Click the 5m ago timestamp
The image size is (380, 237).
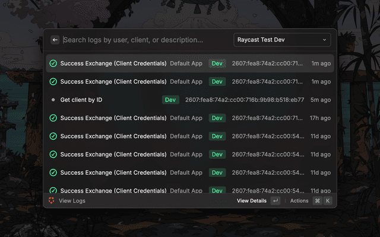[321, 100]
